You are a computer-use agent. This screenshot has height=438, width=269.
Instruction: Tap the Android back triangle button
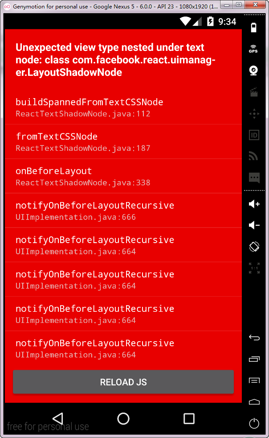(x=58, y=418)
